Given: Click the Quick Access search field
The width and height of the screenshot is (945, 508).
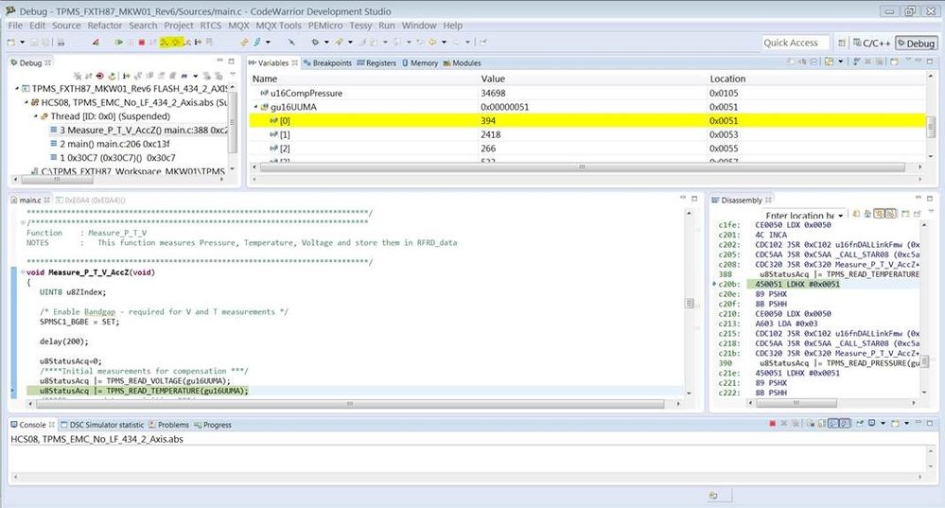Looking at the screenshot, I should pos(796,43).
